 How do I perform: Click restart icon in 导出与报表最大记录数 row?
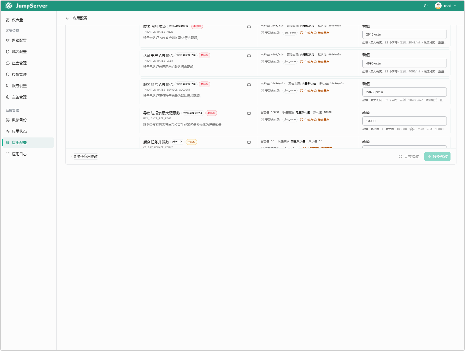[x=302, y=120]
